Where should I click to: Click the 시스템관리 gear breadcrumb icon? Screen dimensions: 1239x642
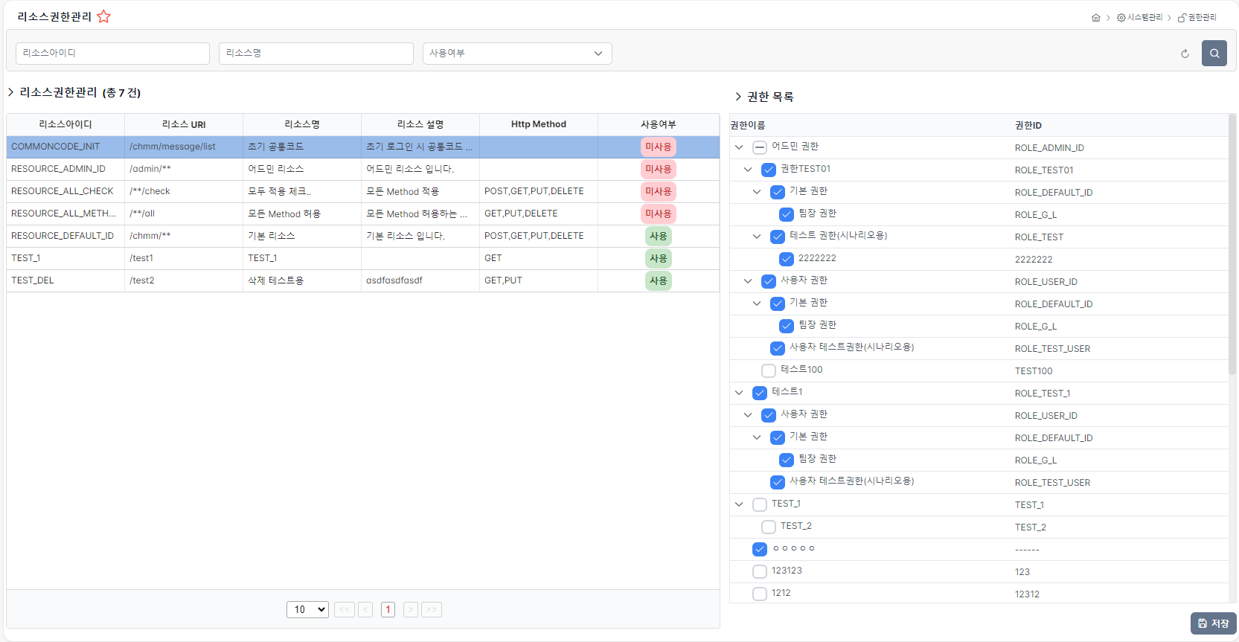tap(1121, 18)
